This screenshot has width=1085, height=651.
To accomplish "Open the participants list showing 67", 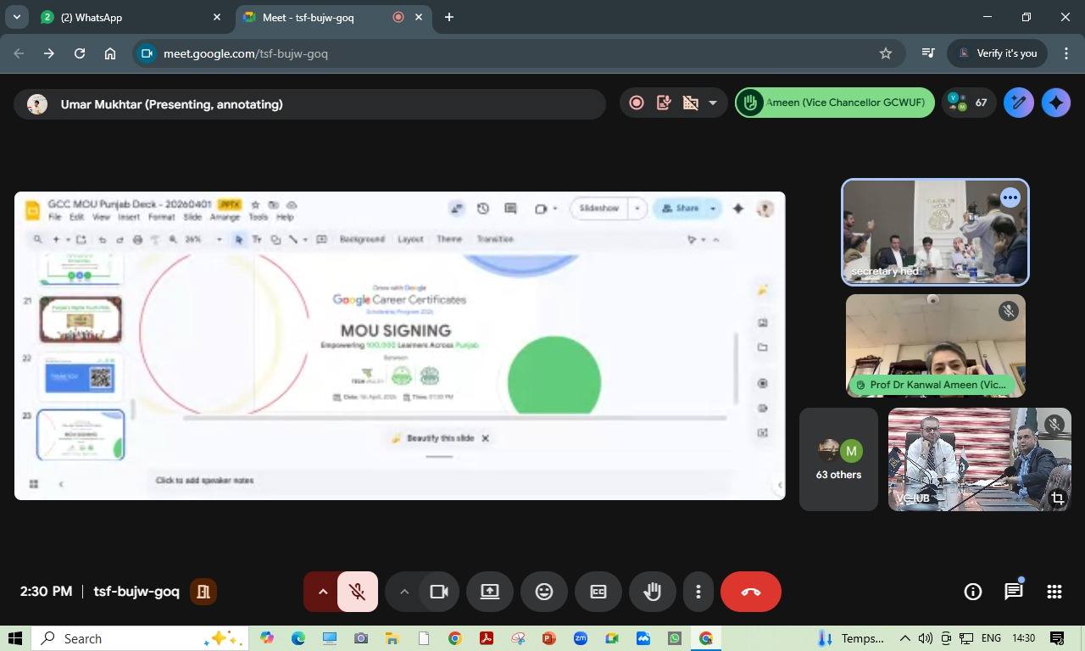I will [968, 103].
